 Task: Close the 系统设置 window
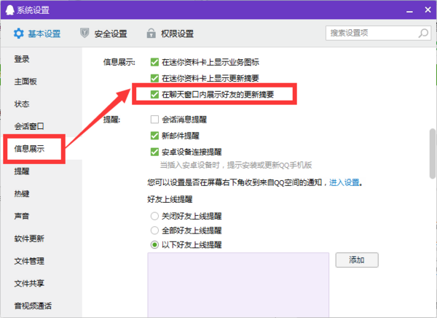(x=428, y=9)
